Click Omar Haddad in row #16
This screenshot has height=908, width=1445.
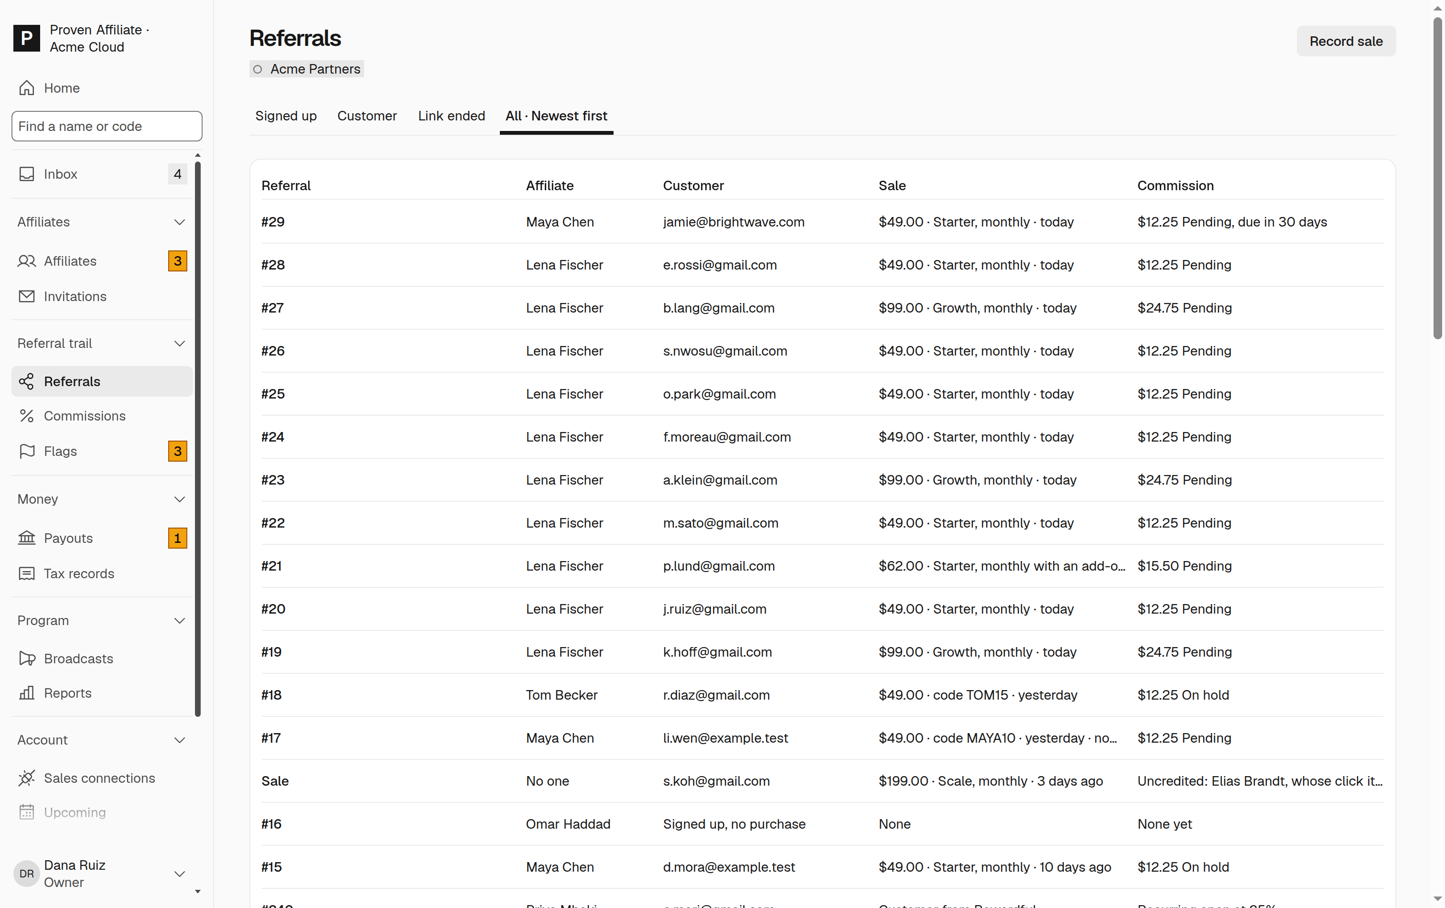pyautogui.click(x=568, y=824)
